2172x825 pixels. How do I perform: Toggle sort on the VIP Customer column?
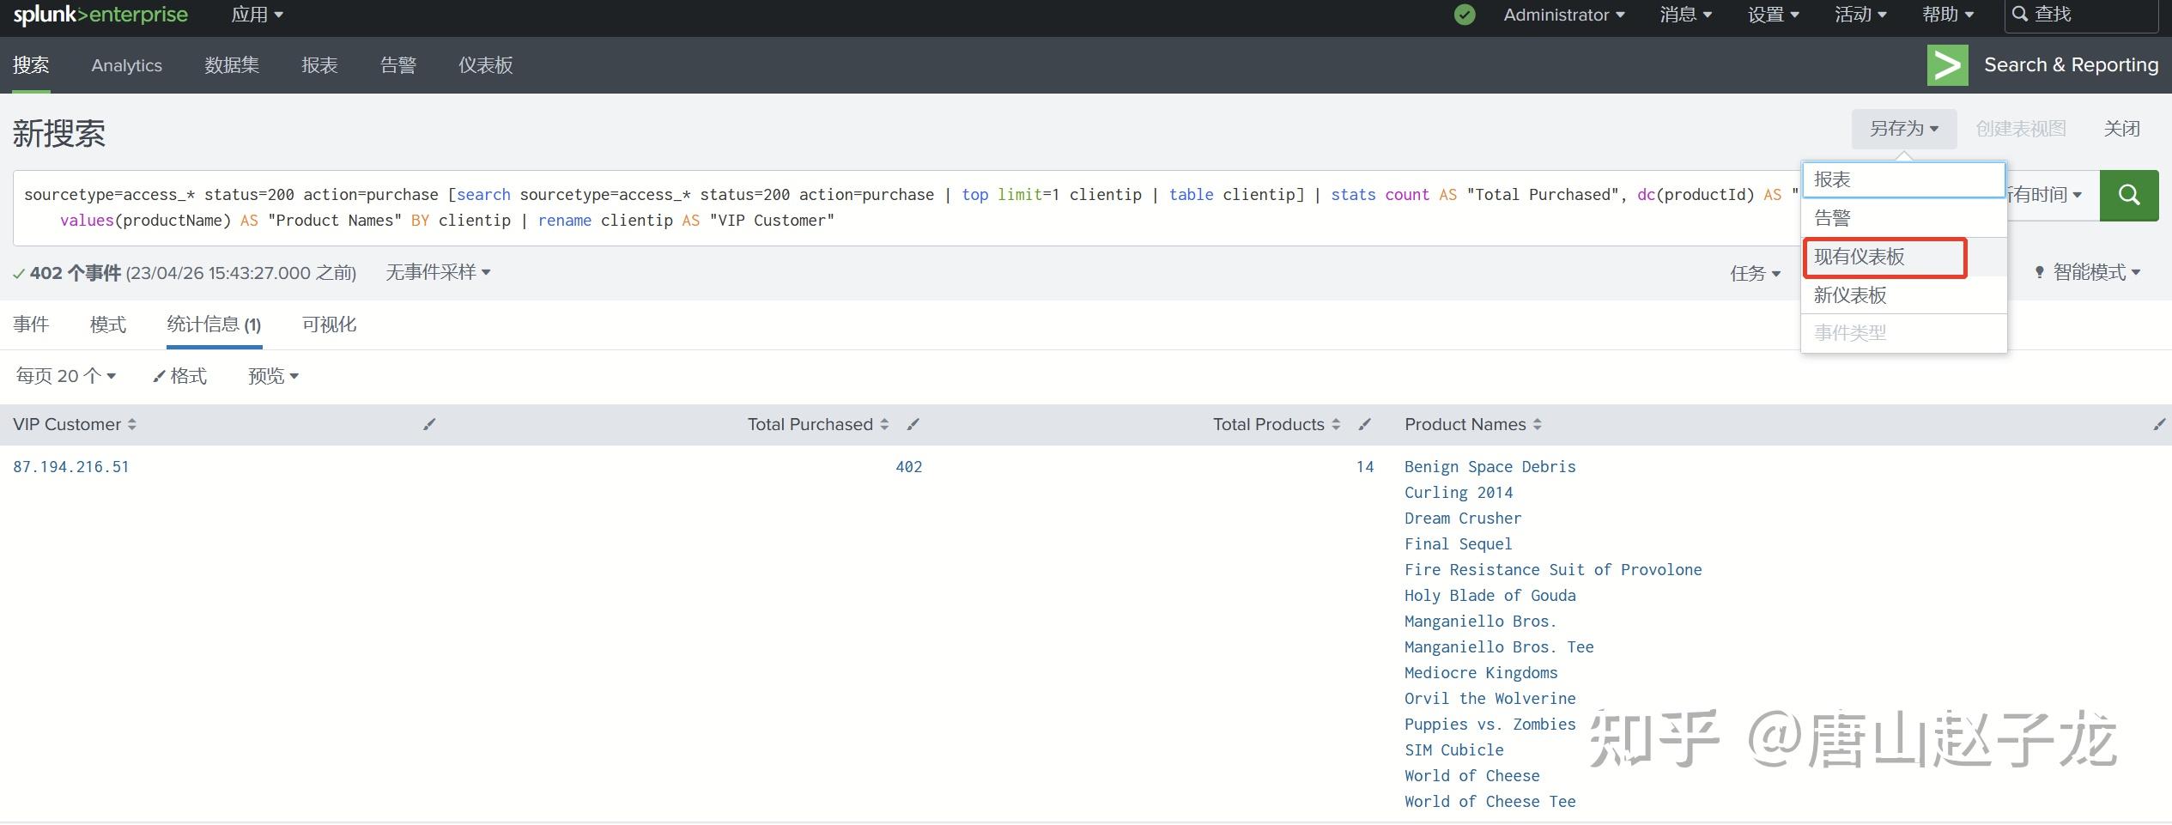(x=131, y=424)
